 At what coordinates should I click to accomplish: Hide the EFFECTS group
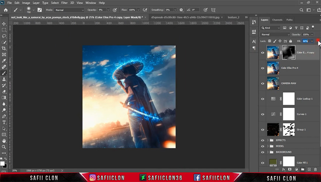pyautogui.click(x=263, y=140)
